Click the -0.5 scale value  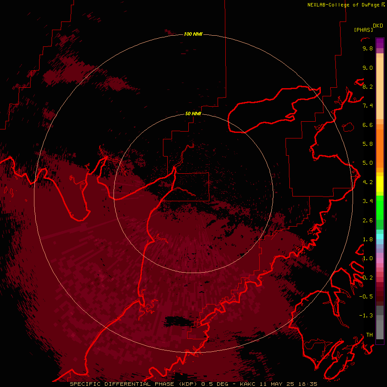[x=366, y=296]
